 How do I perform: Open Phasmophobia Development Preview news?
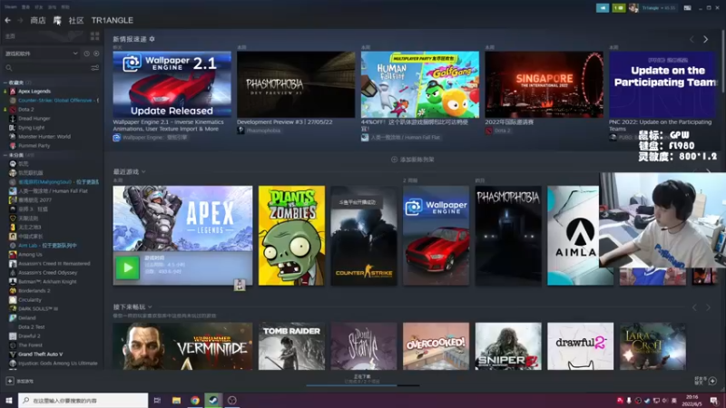tap(296, 84)
